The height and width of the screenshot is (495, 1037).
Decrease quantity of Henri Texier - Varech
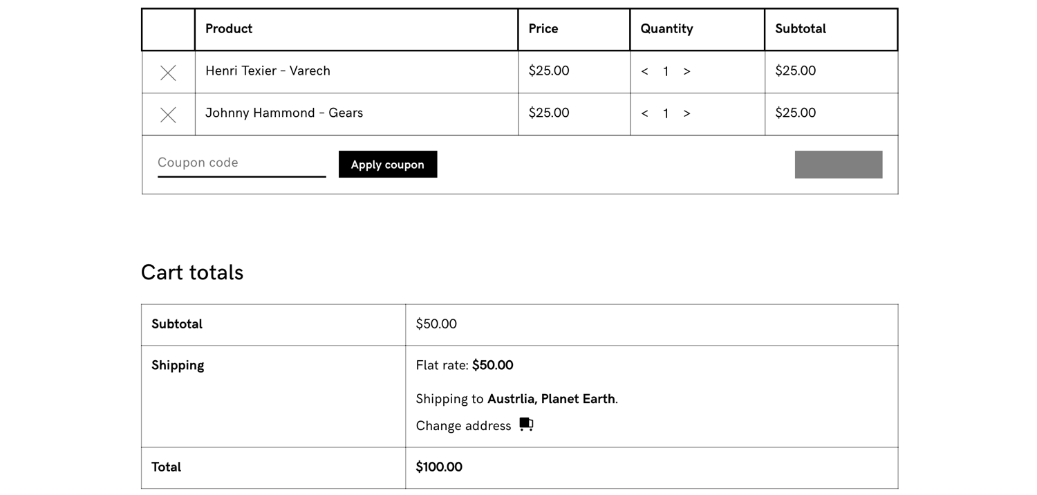(x=644, y=71)
